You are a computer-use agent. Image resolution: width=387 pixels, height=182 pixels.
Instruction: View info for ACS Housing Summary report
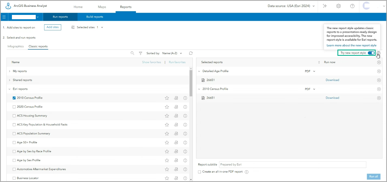185,116
